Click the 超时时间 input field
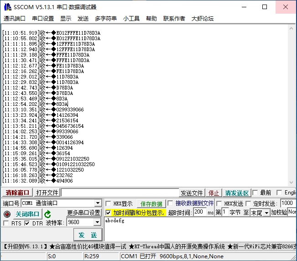 199,213
